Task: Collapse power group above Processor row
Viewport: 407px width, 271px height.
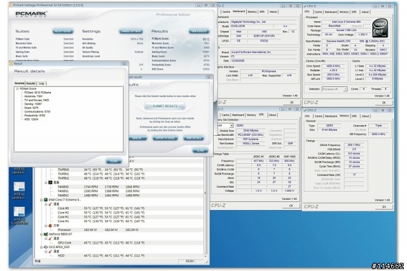Action: 46,226
